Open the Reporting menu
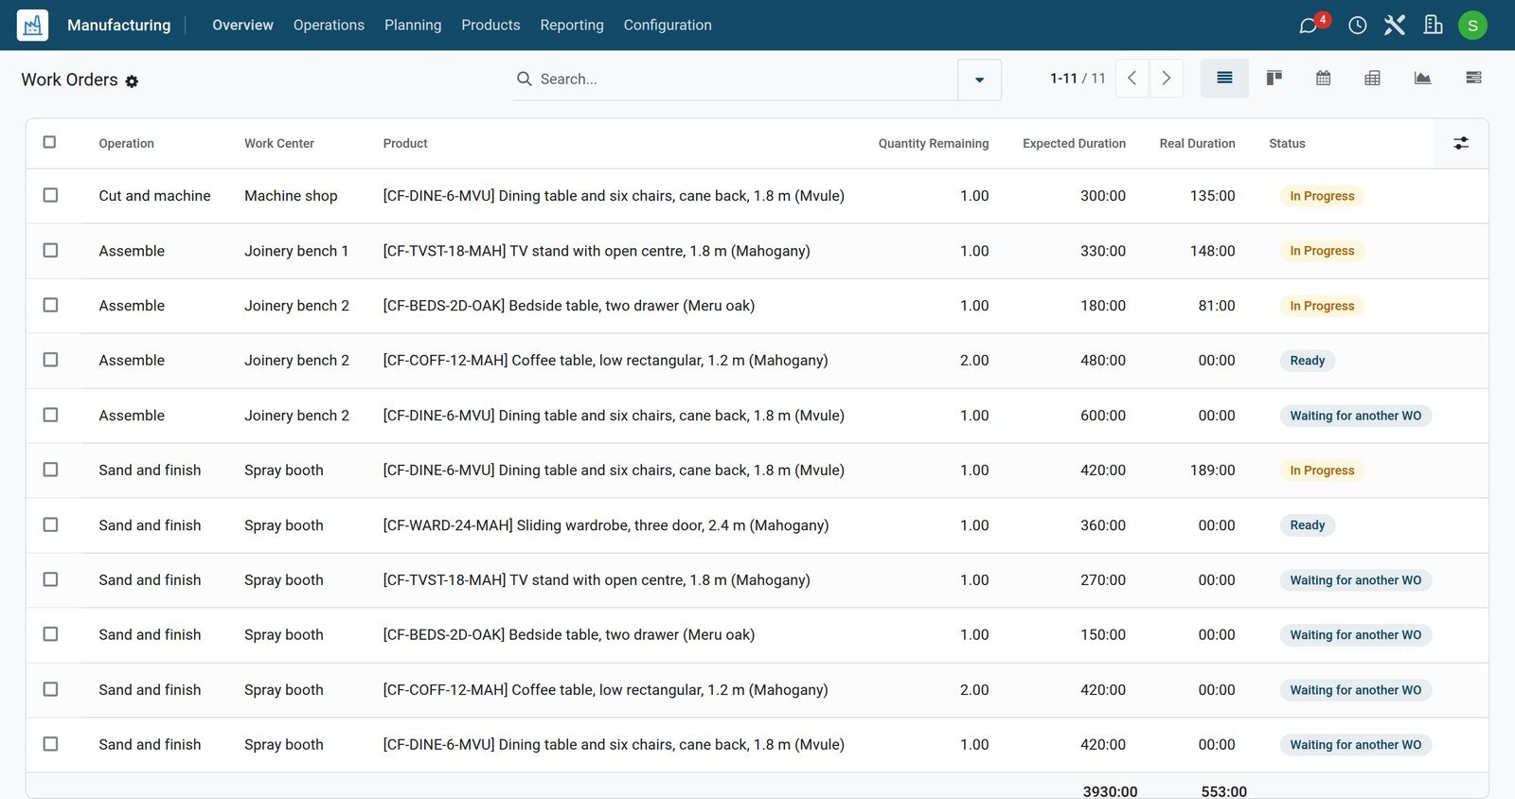The image size is (1515, 799). tap(572, 25)
